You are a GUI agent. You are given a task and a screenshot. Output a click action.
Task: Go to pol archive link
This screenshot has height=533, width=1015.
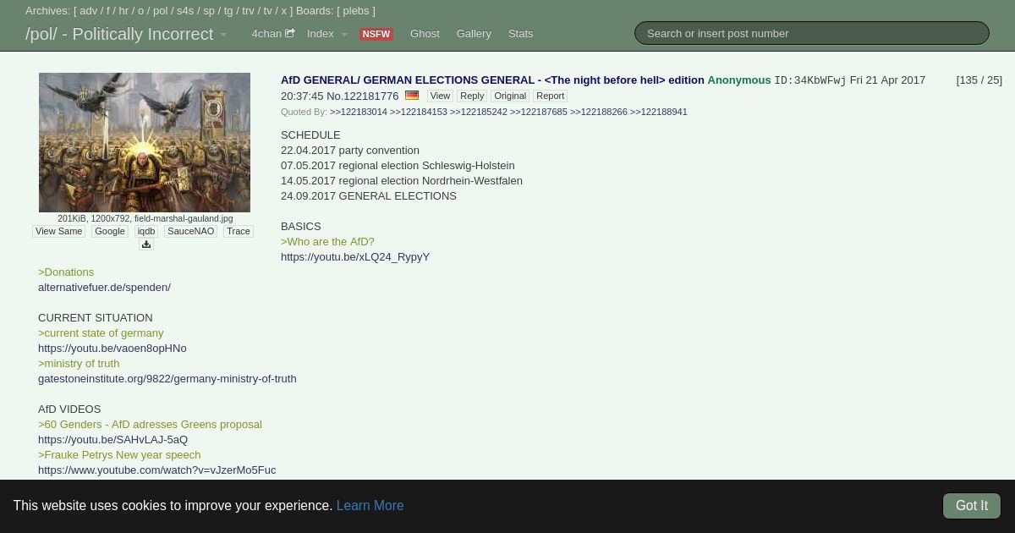pyautogui.click(x=161, y=11)
